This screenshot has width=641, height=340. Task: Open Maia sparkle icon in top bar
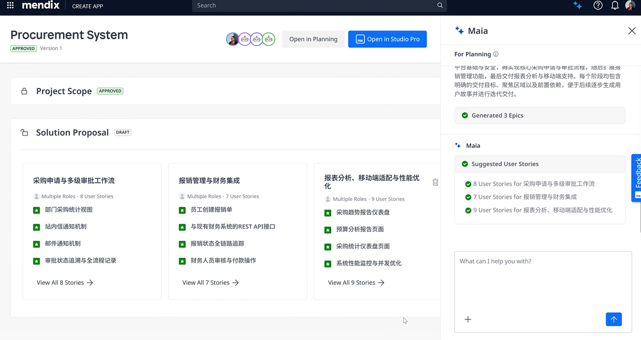(x=578, y=6)
